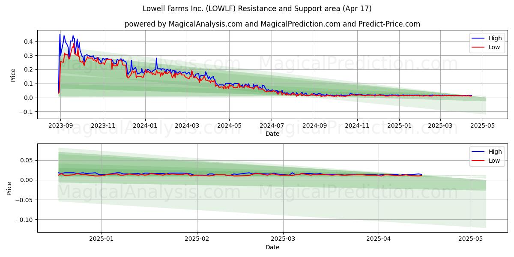This screenshot has height=257, width=514.
Task: Click the '0.05' y-axis label on the bottom chart
Action: [27, 160]
